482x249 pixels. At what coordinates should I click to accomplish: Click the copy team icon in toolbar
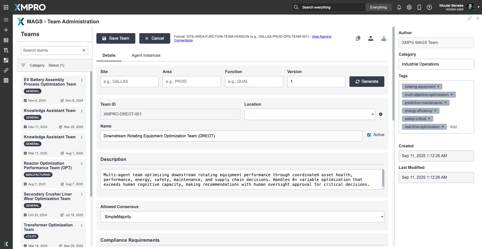[358, 38]
